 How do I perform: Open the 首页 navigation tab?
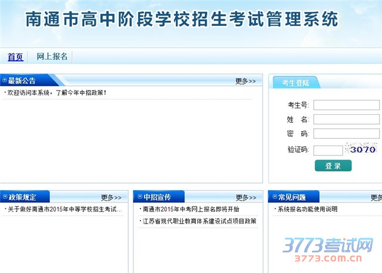15,57
